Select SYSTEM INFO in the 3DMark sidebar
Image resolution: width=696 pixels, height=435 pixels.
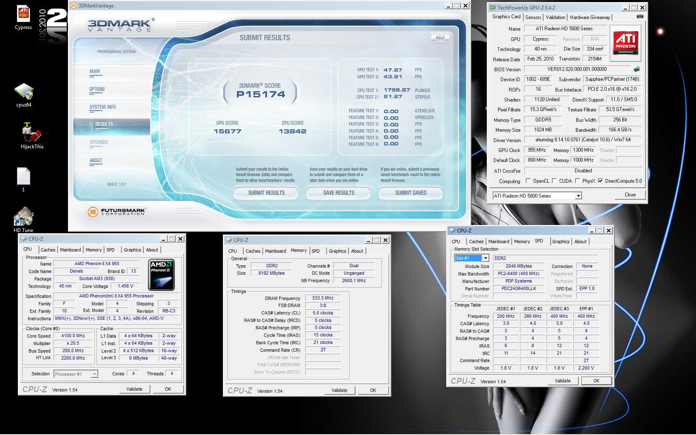tap(103, 107)
